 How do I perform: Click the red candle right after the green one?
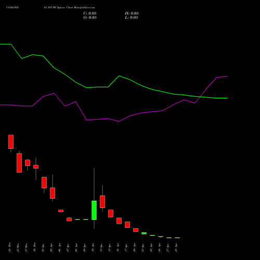coord(102,202)
